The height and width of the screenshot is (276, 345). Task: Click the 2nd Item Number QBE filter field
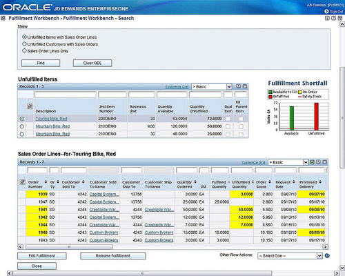click(x=112, y=95)
